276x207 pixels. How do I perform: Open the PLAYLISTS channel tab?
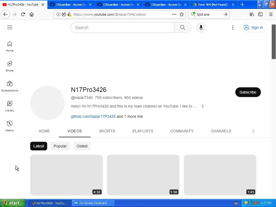(x=143, y=131)
